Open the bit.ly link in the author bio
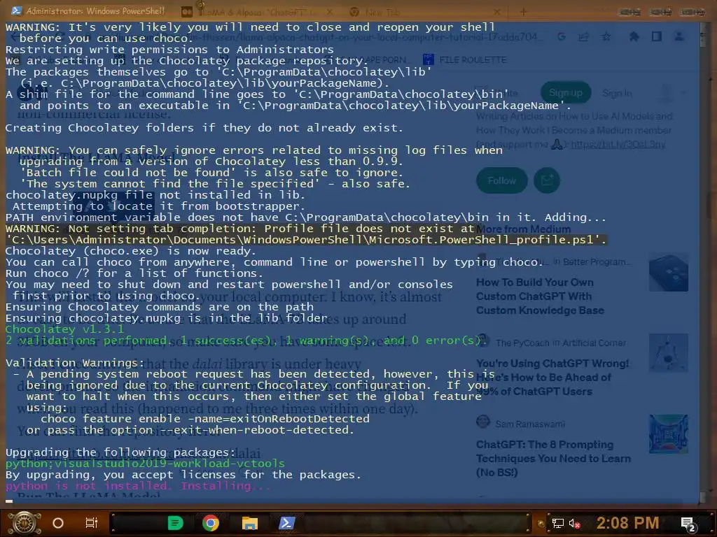The image size is (717, 537). pyautogui.click(x=618, y=145)
